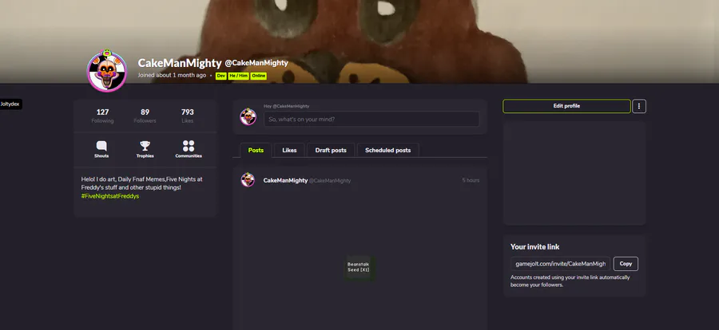
Task: Focus the "So, what's on your mind?" field
Action: tap(371, 119)
